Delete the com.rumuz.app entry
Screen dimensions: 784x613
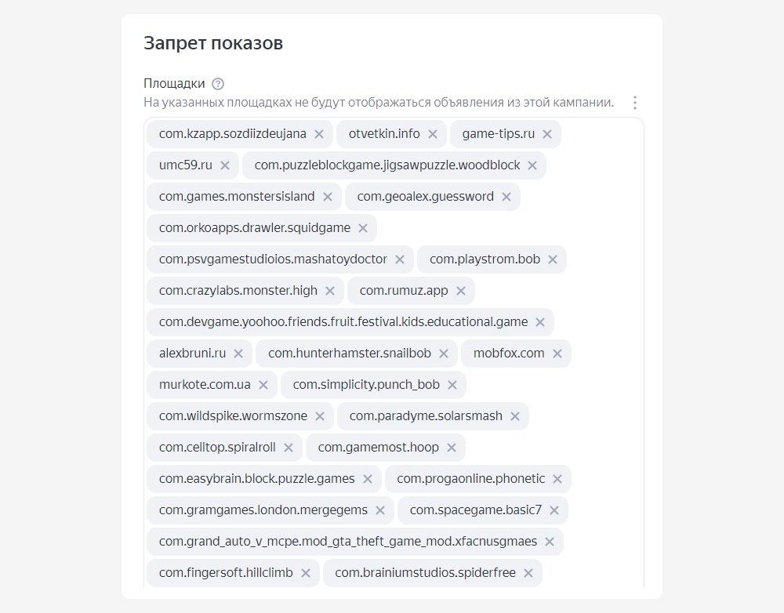tap(461, 291)
